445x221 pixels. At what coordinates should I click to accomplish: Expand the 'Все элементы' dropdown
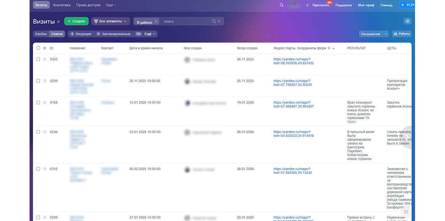coord(111,21)
